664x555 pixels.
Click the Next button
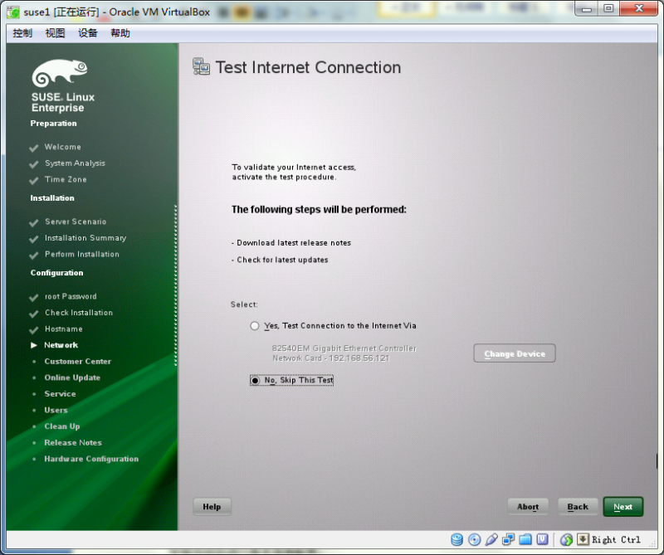(x=622, y=506)
